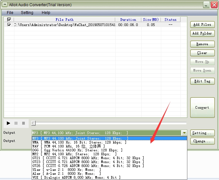Open the Edit Tag dialog
The image size is (219, 180).
point(202,81)
